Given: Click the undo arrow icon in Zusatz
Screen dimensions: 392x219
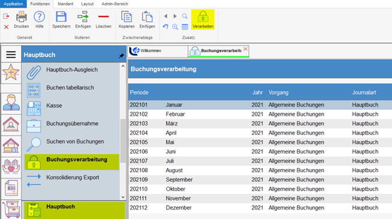Looking at the screenshot, I should click(x=166, y=26).
